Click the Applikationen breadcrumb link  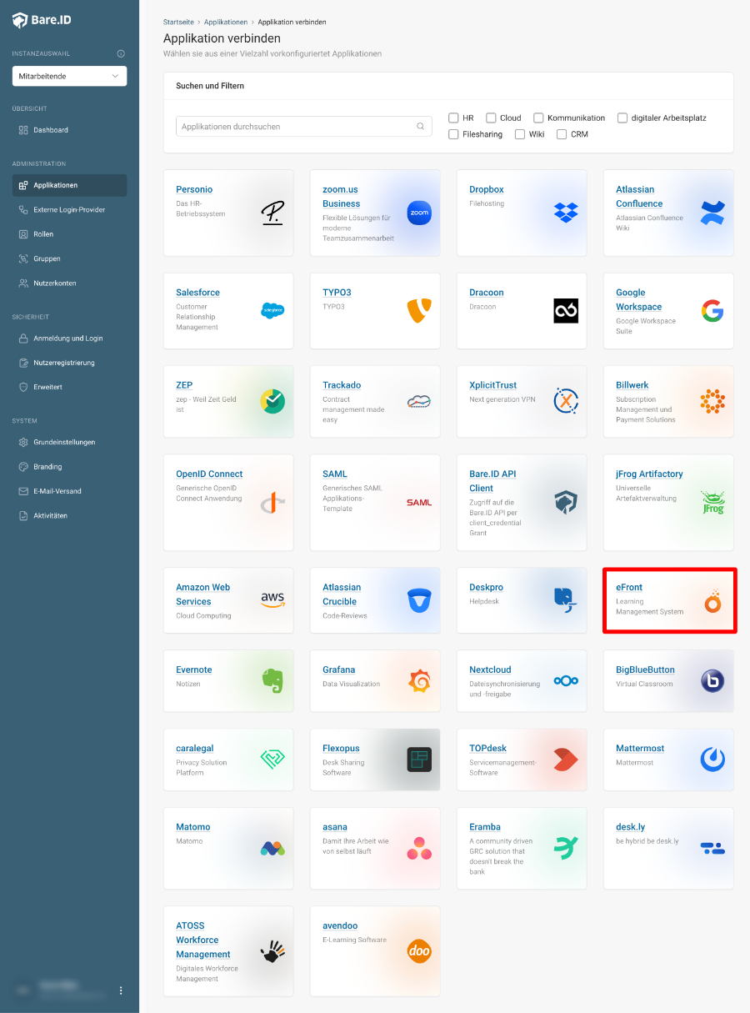[226, 22]
